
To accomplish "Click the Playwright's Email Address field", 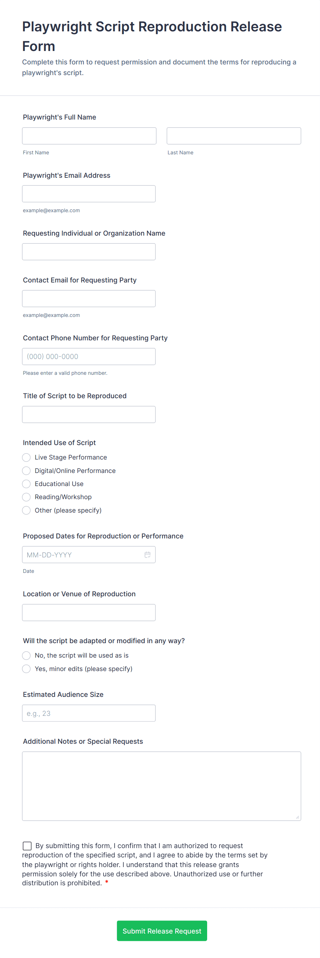I will 89,194.
